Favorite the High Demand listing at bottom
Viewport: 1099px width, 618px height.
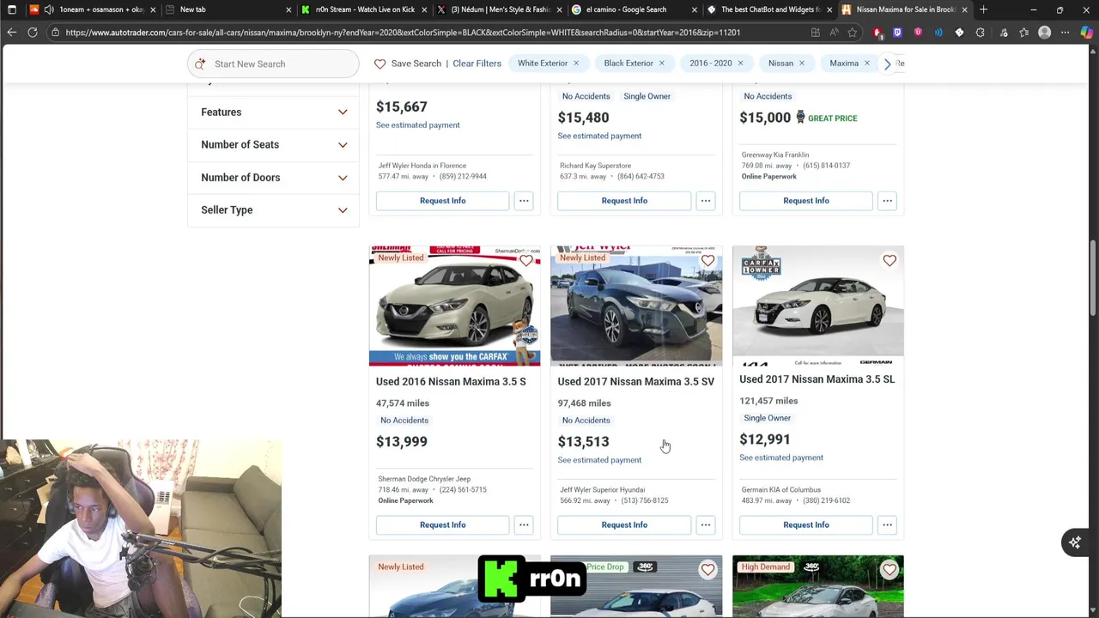890,569
